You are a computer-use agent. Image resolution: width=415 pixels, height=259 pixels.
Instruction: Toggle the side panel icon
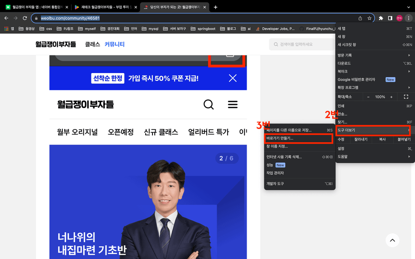(x=390, y=18)
